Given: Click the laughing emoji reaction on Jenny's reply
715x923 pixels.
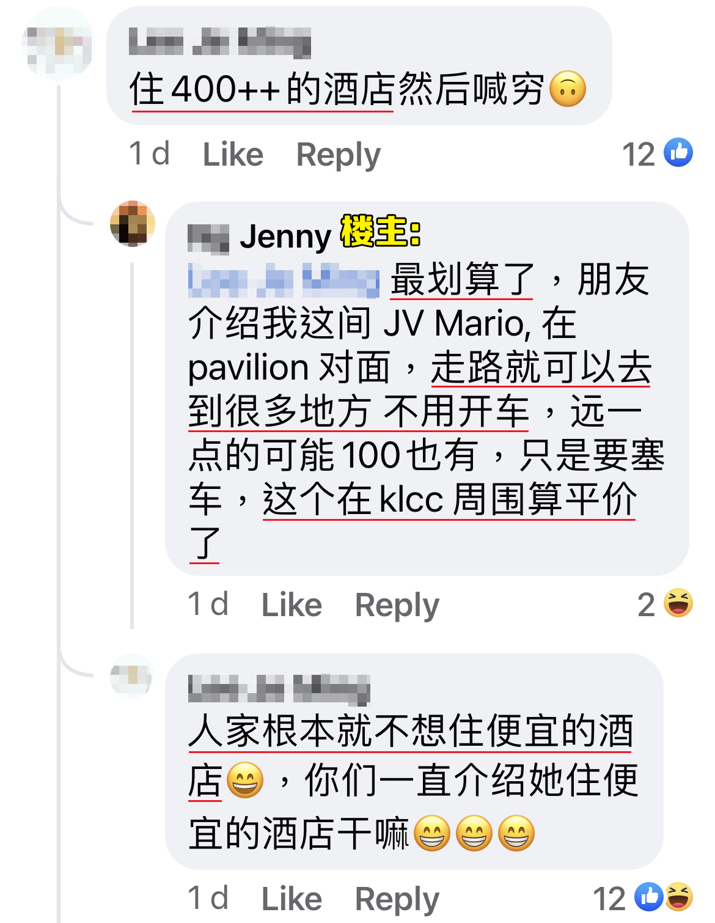Looking at the screenshot, I should pyautogui.click(x=678, y=603).
